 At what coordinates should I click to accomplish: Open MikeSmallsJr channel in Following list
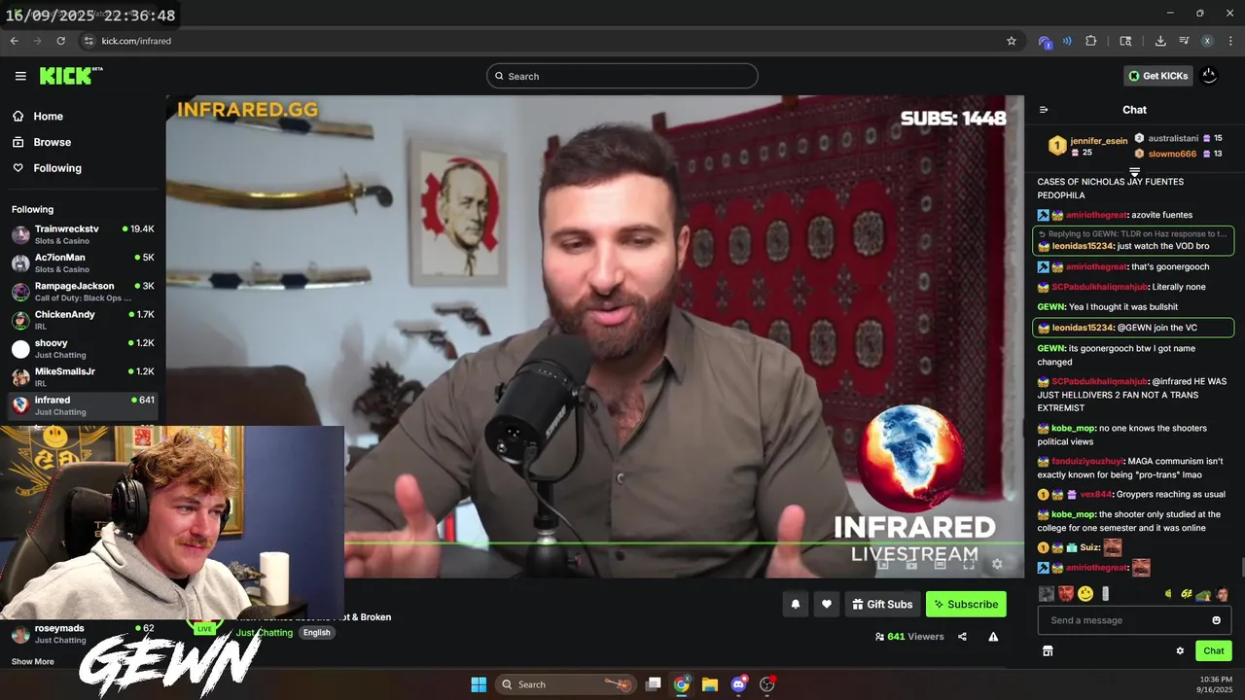point(83,376)
